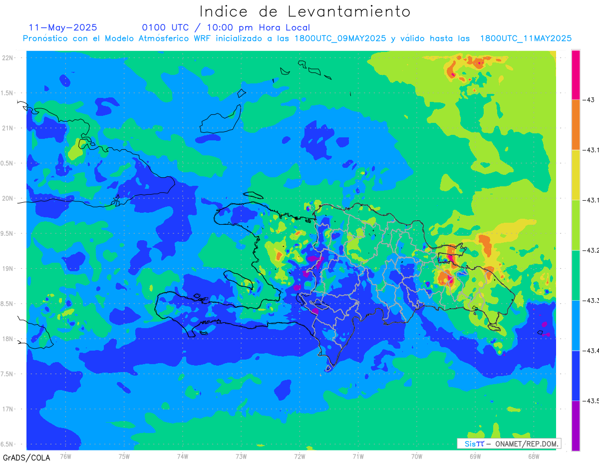The width and height of the screenshot is (599, 463).
Task: Click the "6.5N" latitude label
Action: click(x=6, y=444)
